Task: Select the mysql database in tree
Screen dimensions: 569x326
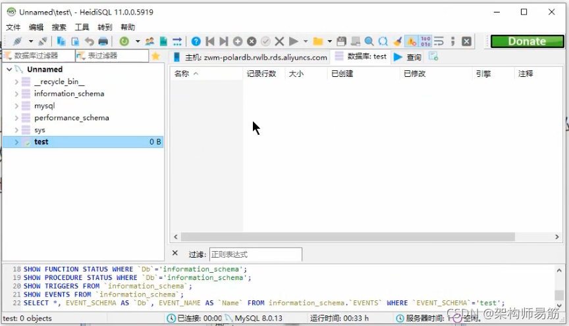Action: [44, 106]
